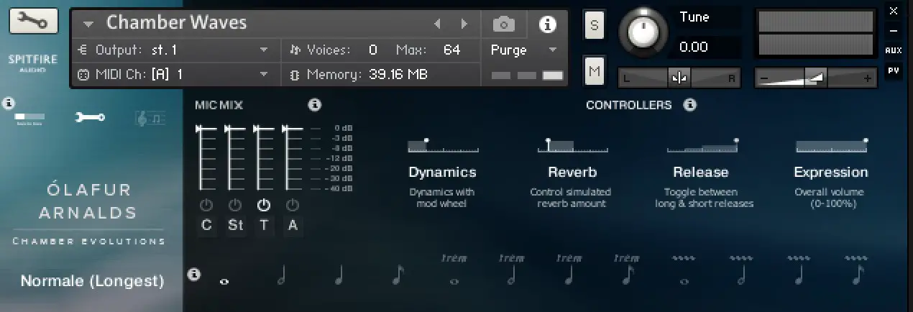Toggle the PV button
913x312 pixels.
pyautogui.click(x=894, y=70)
